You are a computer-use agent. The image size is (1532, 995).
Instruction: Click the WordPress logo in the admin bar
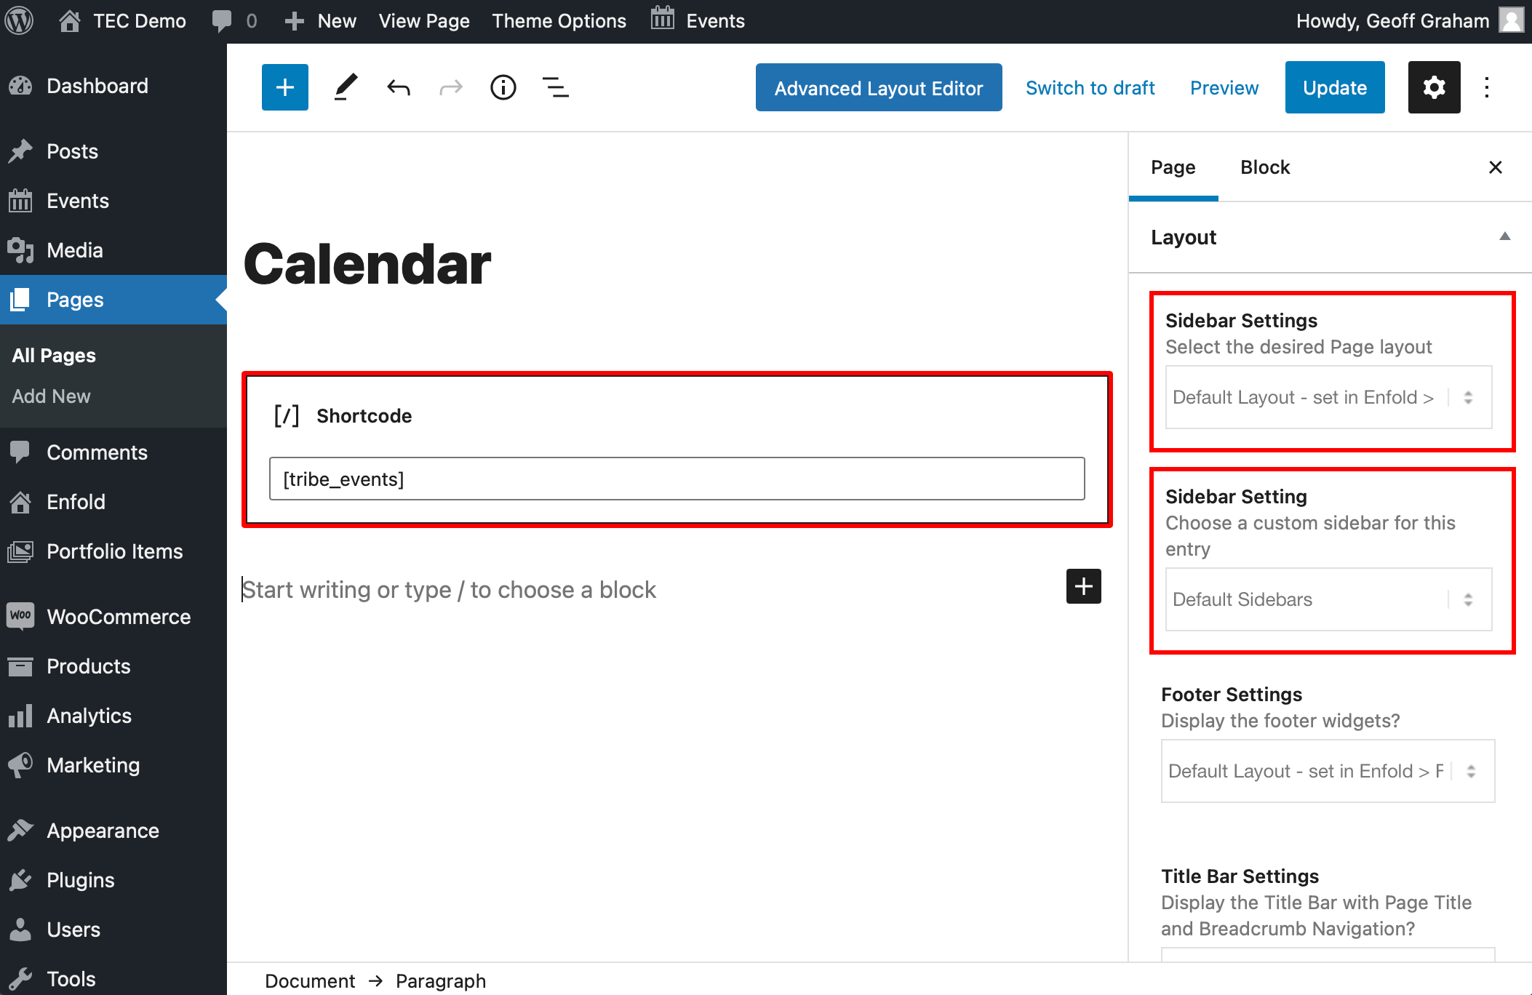tap(19, 20)
